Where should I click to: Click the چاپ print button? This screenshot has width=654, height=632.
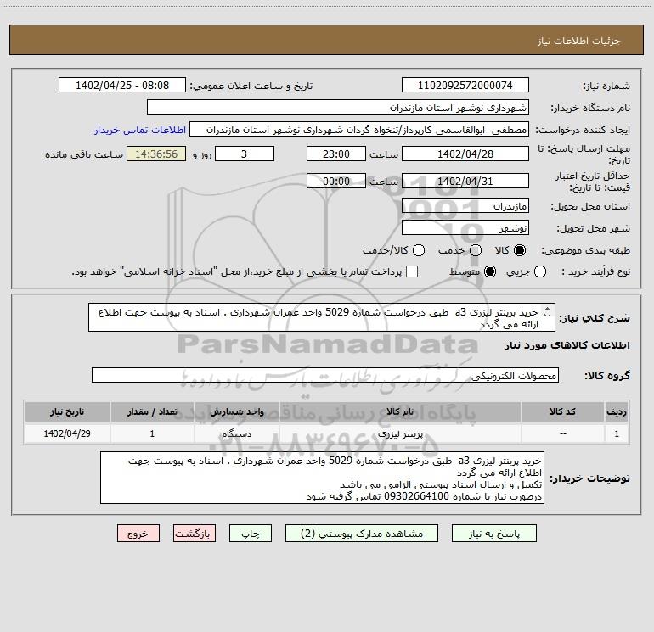click(x=251, y=534)
